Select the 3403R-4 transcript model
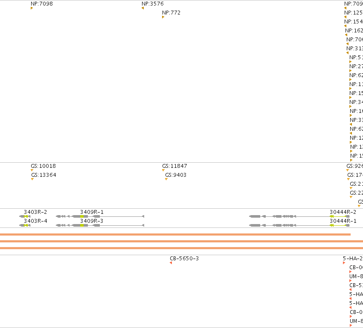This screenshot has width=363, height=328. pyautogui.click(x=25, y=225)
